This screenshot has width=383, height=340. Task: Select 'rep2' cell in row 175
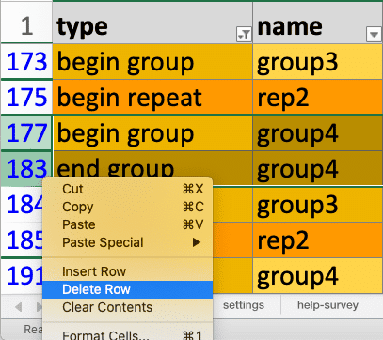click(318, 97)
